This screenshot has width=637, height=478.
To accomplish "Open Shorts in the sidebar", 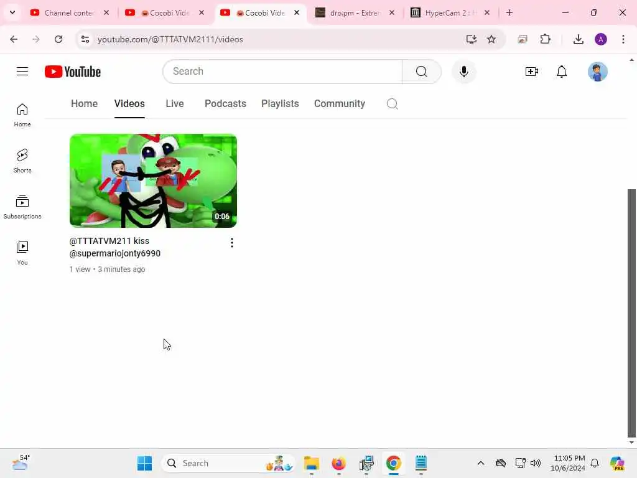I will tap(22, 161).
